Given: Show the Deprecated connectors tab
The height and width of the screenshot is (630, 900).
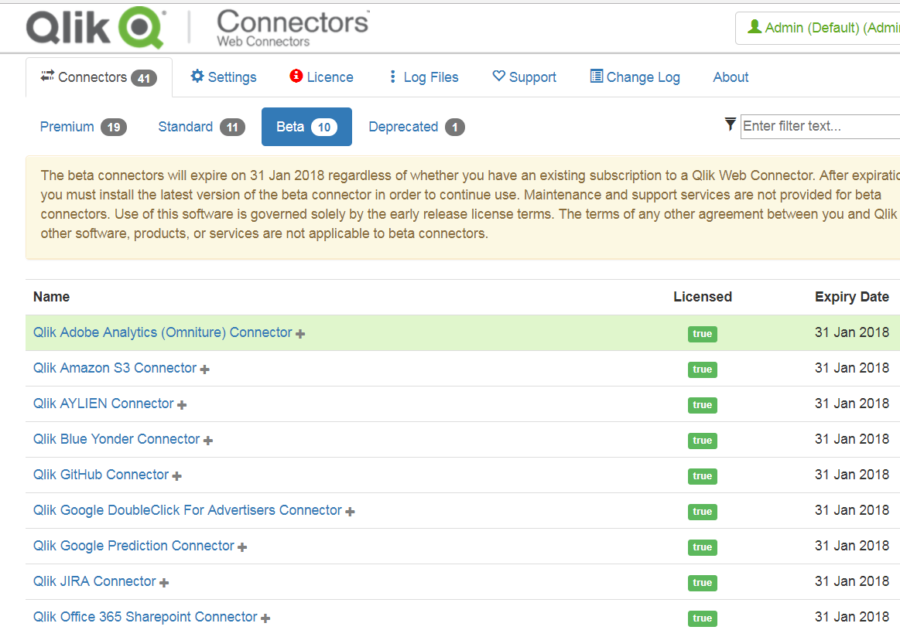Looking at the screenshot, I should pyautogui.click(x=416, y=127).
